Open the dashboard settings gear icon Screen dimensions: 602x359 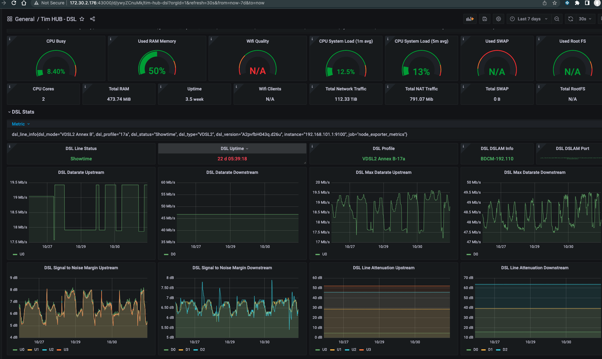498,19
